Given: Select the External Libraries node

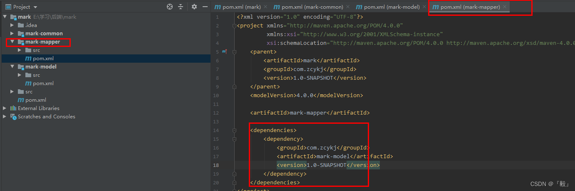Looking at the screenshot, I should (39, 108).
